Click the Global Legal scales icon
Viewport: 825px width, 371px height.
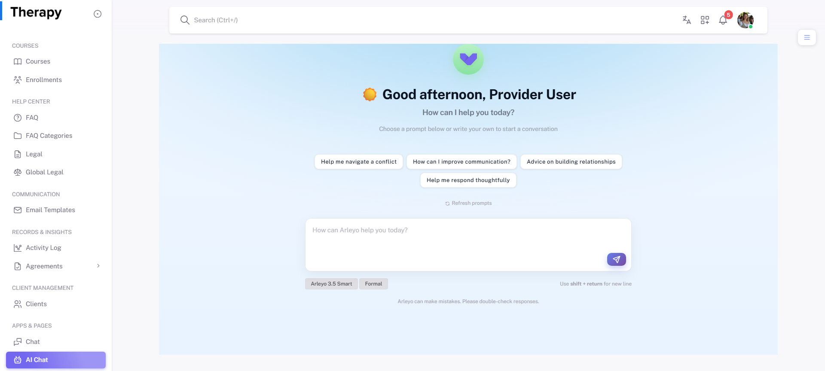tap(18, 172)
